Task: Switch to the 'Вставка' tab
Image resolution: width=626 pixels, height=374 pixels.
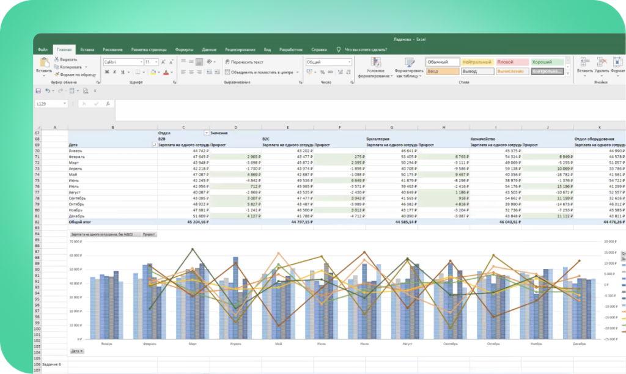Action: 87,50
